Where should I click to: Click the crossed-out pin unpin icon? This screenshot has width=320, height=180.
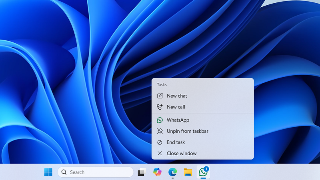coord(160,131)
